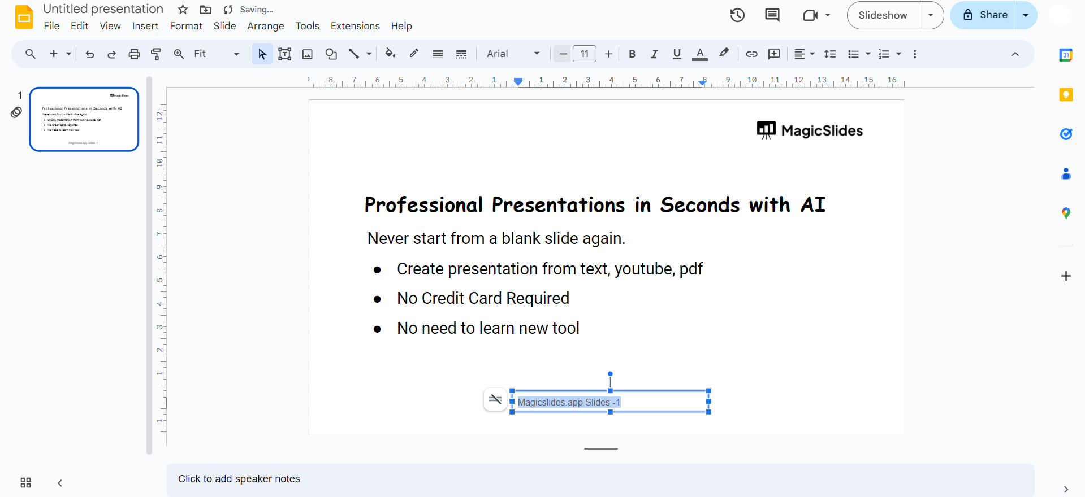Image resolution: width=1085 pixels, height=497 pixels.
Task: Click the insert image icon
Action: tap(308, 54)
